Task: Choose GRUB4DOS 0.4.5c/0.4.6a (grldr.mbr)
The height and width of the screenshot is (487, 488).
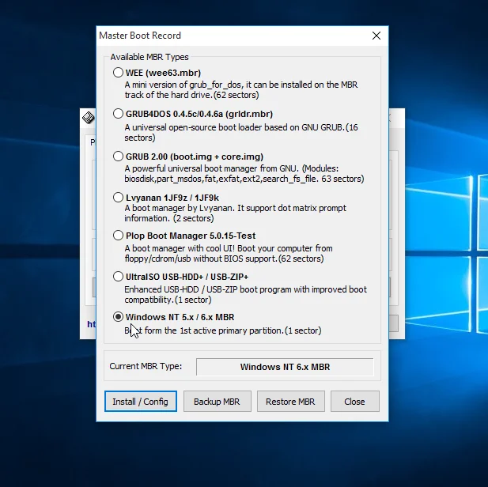Action: coord(118,114)
